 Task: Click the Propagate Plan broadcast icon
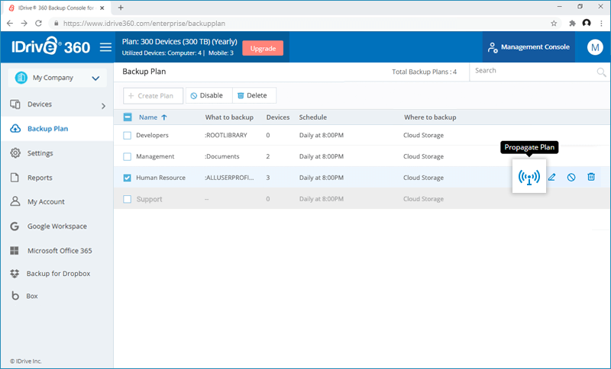[x=529, y=177]
